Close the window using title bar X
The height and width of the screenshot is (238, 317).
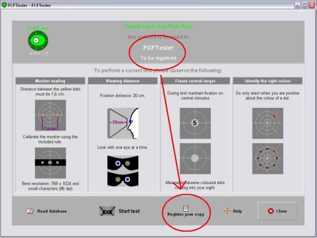click(312, 5)
